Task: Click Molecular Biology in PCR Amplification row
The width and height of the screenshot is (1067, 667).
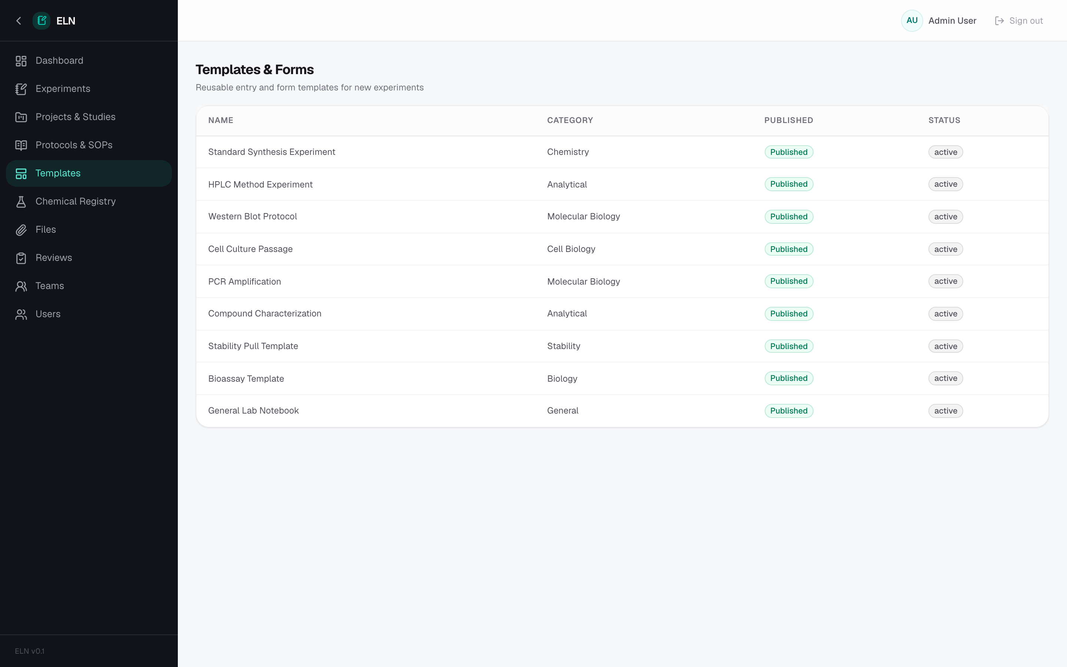Action: pos(583,282)
